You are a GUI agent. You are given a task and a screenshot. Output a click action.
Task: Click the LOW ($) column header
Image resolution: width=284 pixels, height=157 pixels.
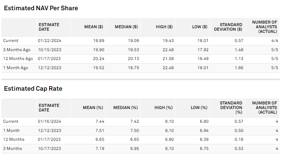[199, 27]
